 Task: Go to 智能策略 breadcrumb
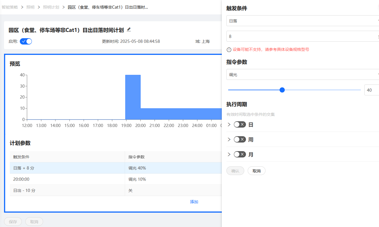coord(10,7)
